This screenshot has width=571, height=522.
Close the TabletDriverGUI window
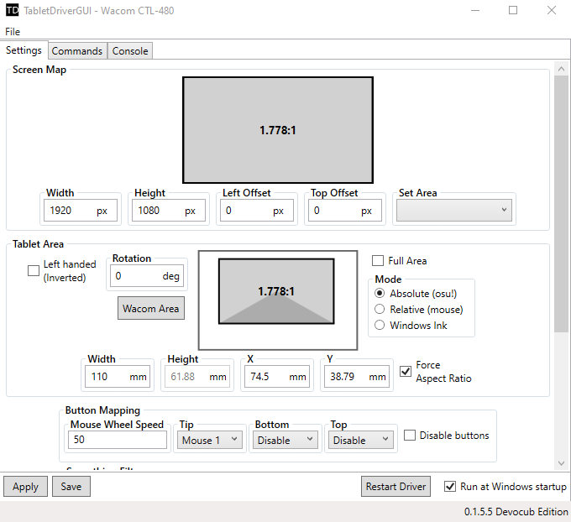552,10
